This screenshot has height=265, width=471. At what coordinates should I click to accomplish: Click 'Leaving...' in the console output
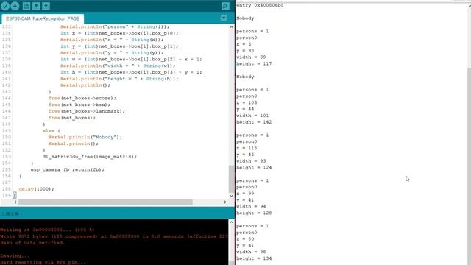pos(15,255)
